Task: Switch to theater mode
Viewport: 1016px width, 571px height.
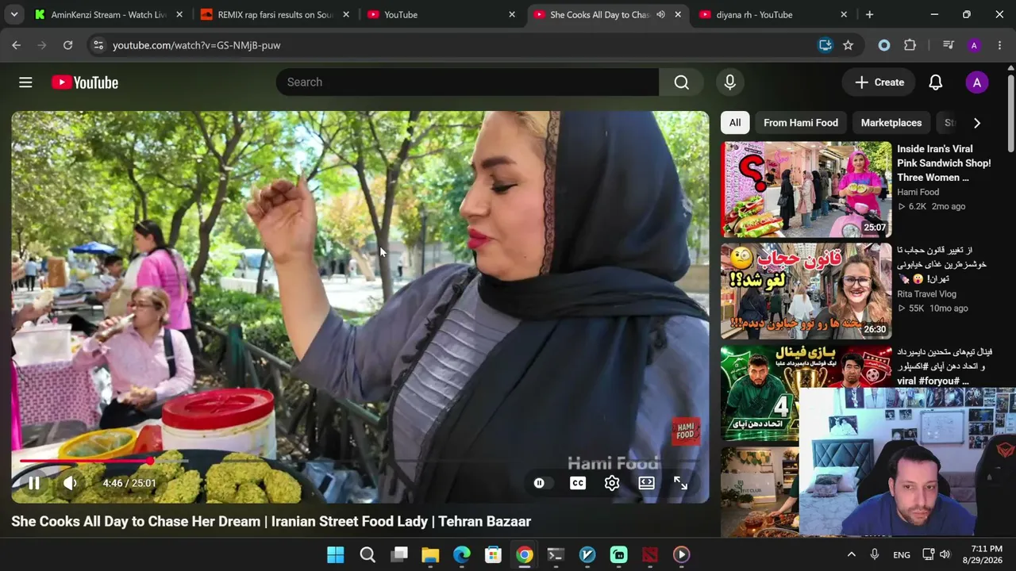Action: (647, 483)
